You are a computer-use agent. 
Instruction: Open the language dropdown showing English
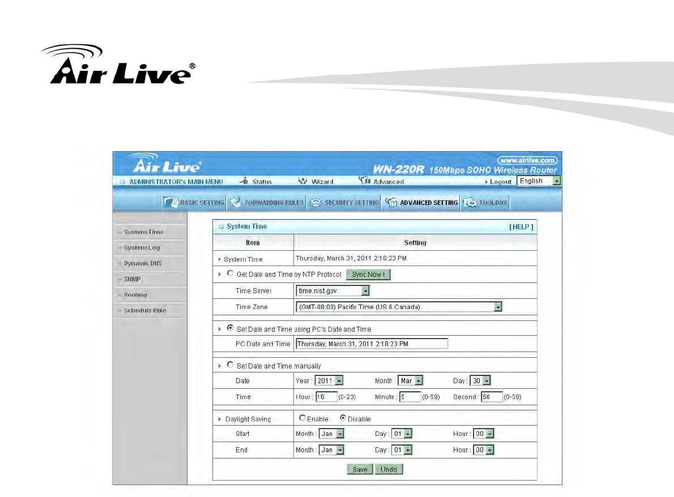click(539, 181)
